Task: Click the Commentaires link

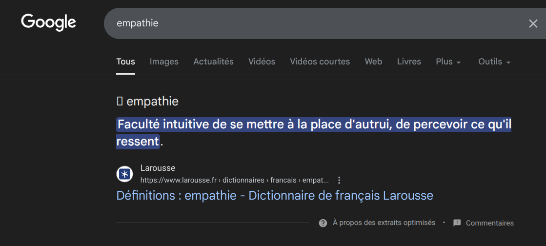Action: pyautogui.click(x=489, y=223)
